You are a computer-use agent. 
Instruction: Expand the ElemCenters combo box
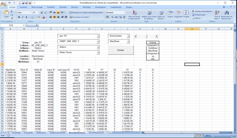[128, 36]
